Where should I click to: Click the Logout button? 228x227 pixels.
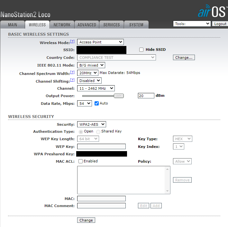pos(220,24)
